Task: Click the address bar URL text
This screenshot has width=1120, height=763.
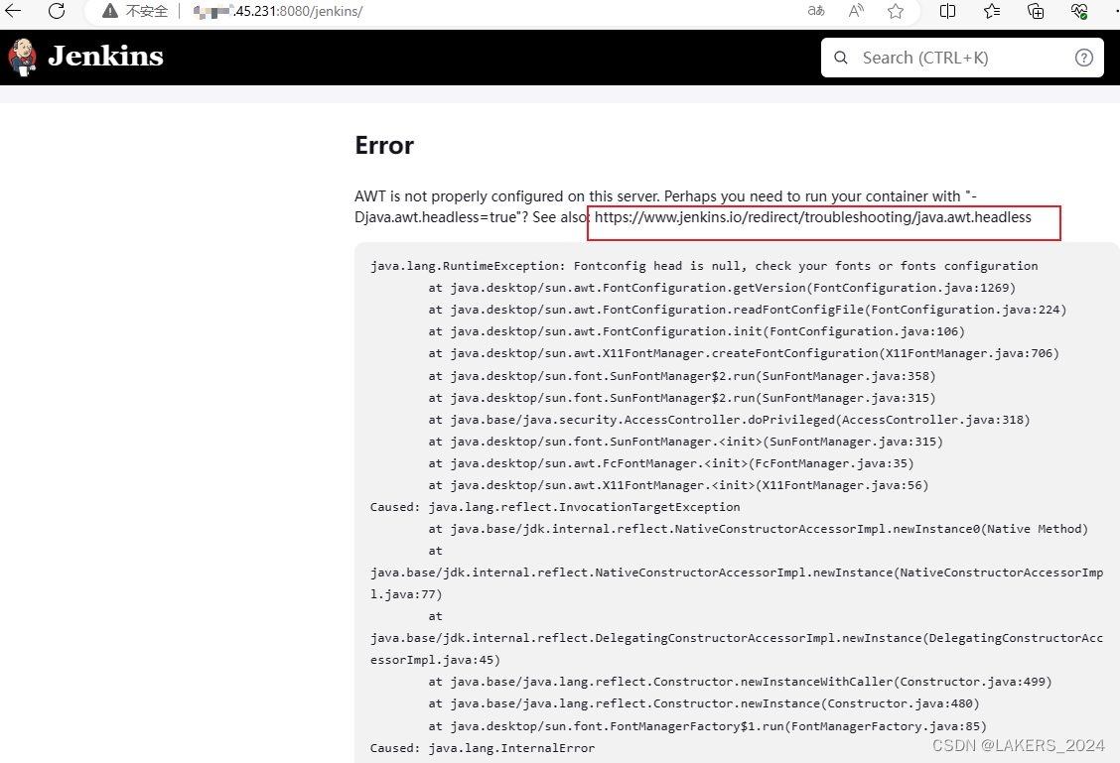Action: [278, 11]
